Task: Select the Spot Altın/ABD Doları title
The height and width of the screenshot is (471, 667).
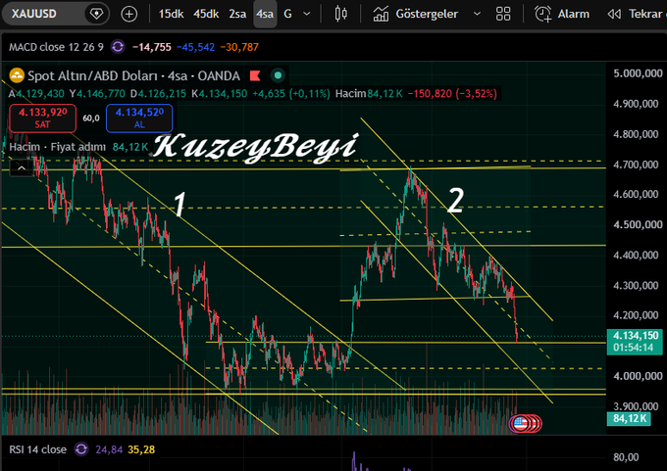Action: point(92,75)
